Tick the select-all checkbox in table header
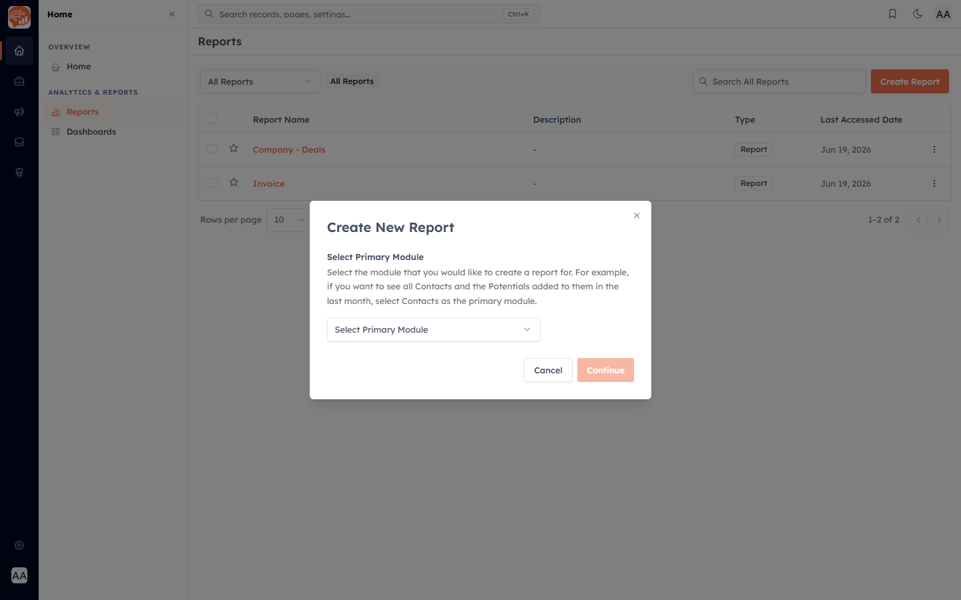961x600 pixels. coord(212,119)
